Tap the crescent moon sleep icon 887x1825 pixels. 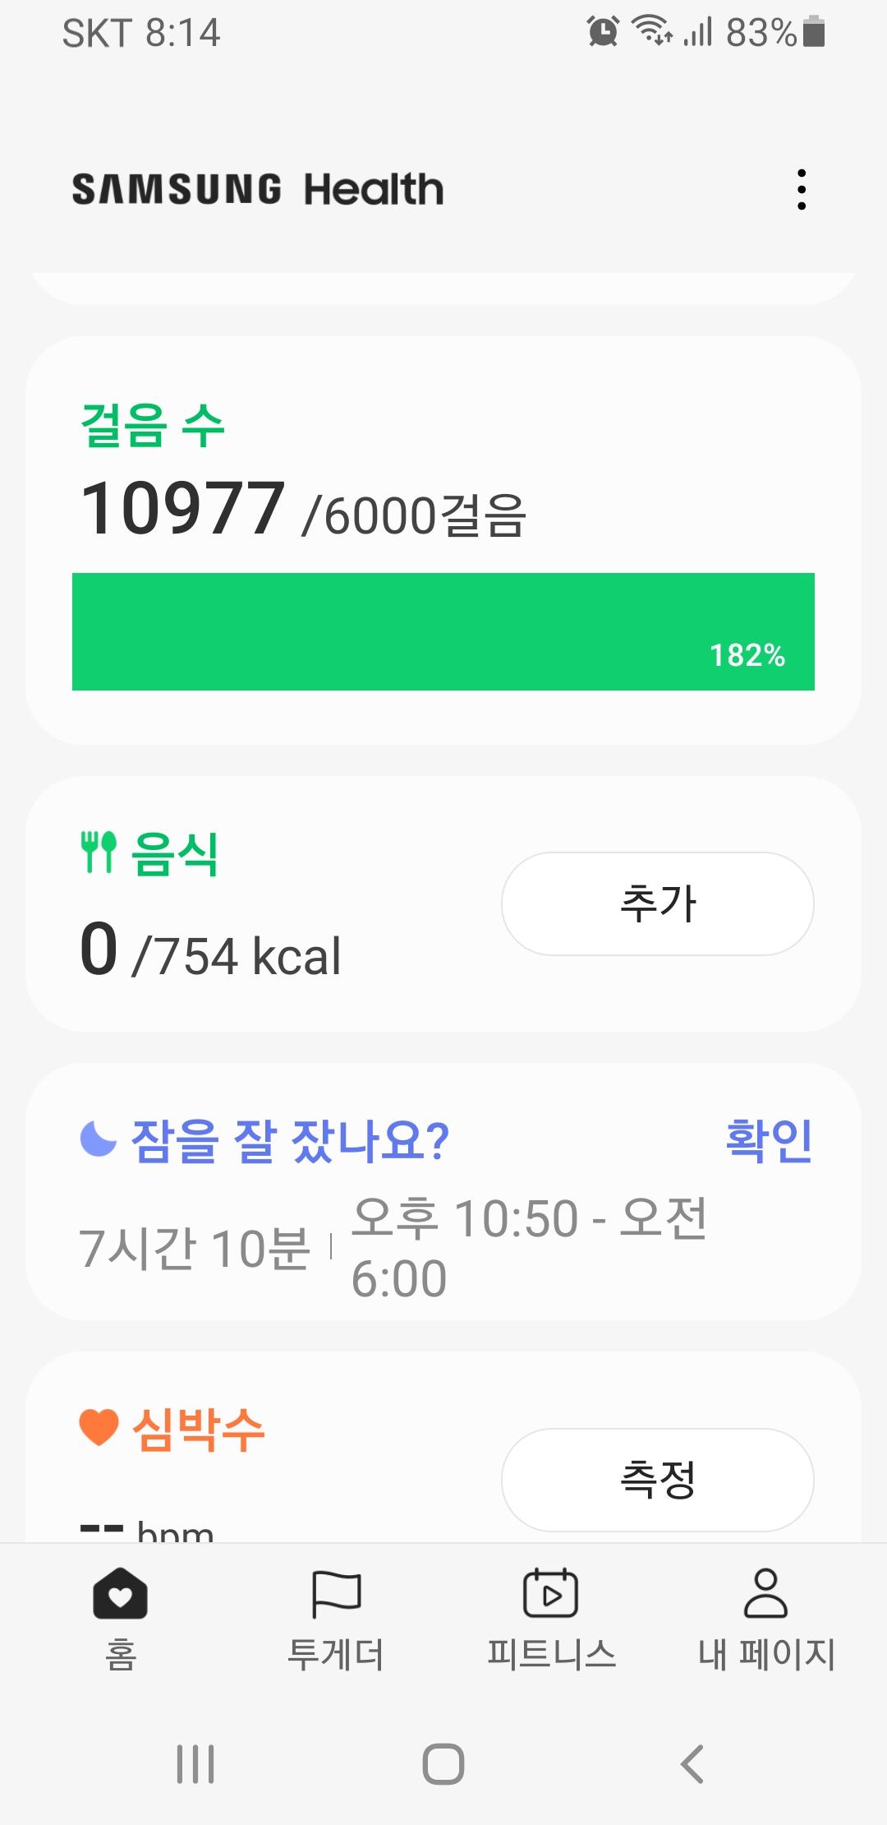point(98,1139)
